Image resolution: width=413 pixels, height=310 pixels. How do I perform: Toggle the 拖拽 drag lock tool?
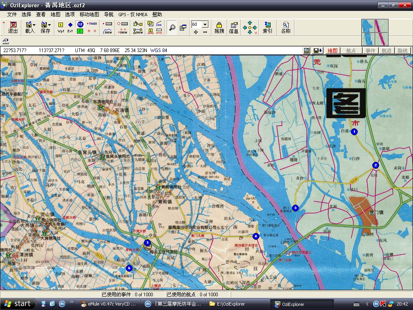coord(219,27)
